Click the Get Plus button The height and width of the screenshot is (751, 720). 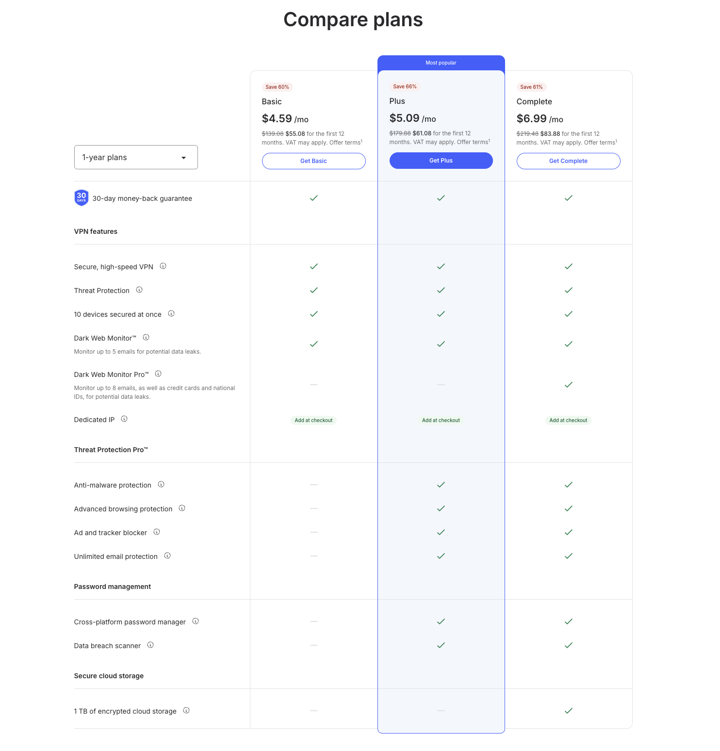441,160
